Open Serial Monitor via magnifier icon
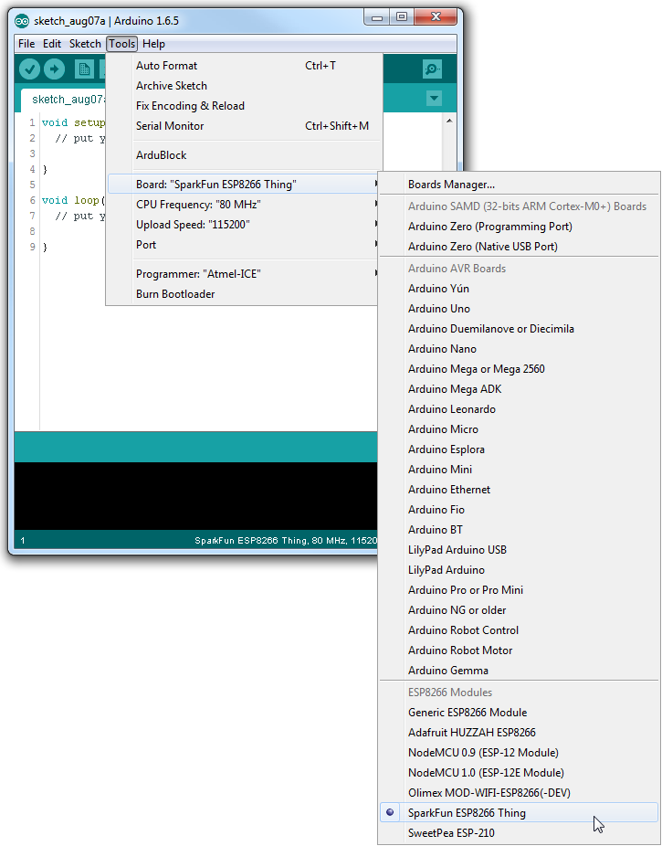Image resolution: width=662 pixels, height=846 pixels. tap(432, 69)
